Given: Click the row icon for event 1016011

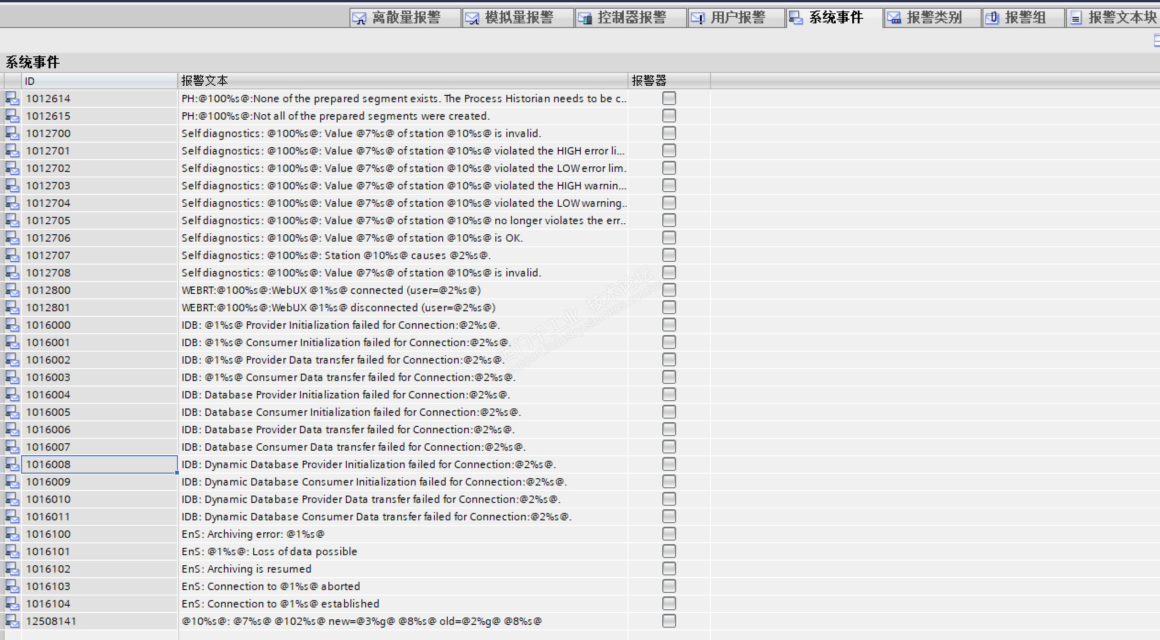Looking at the screenshot, I should click(x=12, y=517).
